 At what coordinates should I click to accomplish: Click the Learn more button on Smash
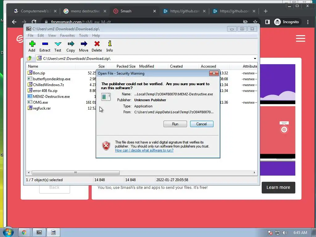pyautogui.click(x=278, y=187)
